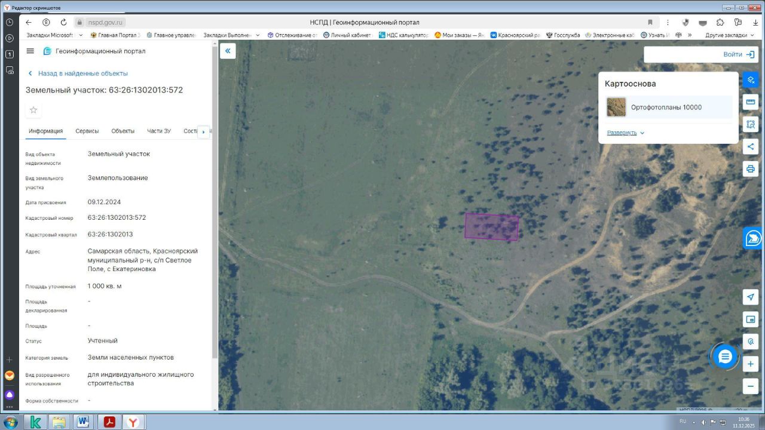Click the bookmark icon in address bar
This screenshot has width=765, height=430.
pos(650,22)
